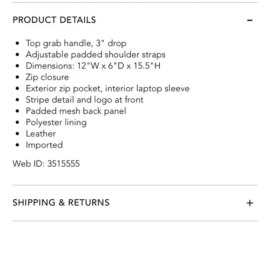
Task: Click Stripe detail and logo at front
Action: click(x=85, y=100)
